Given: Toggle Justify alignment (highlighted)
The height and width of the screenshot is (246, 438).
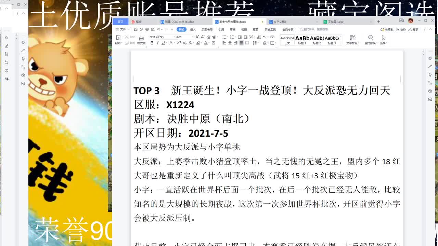Looking at the screenshot, I should tap(241, 43).
